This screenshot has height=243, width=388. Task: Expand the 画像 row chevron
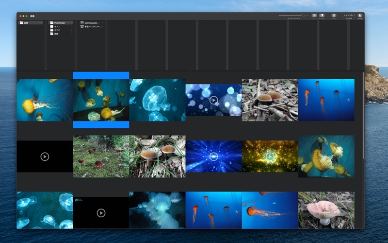(x=42, y=23)
